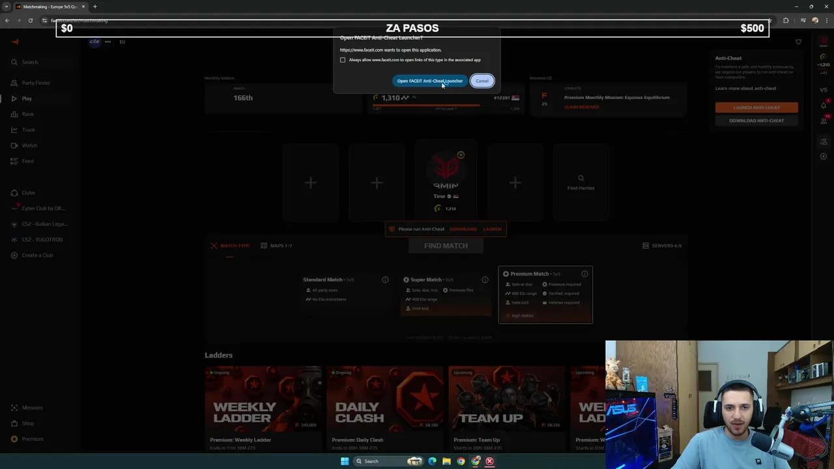The height and width of the screenshot is (469, 834).
Task: Add player in second empty party slot
Action: (x=377, y=182)
